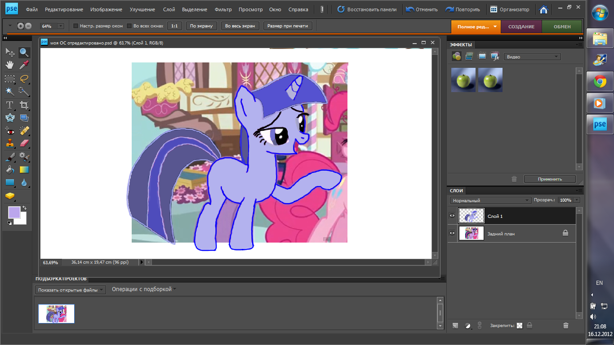The height and width of the screenshot is (345, 614).
Task: Click 'Размер при печати' button
Action: pyautogui.click(x=288, y=26)
